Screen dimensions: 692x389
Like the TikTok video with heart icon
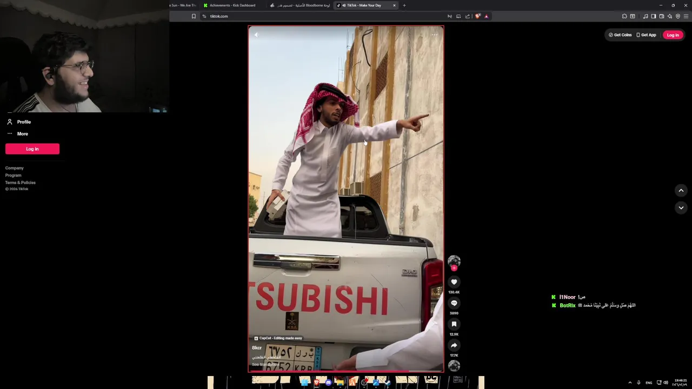click(454, 281)
